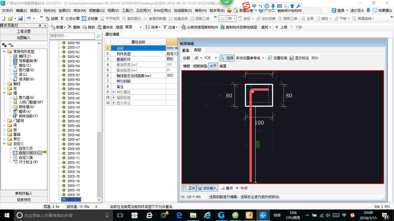This screenshot has height=221, width=394.
Task: Click 复制构件到其他楼层
Action: (239, 27)
